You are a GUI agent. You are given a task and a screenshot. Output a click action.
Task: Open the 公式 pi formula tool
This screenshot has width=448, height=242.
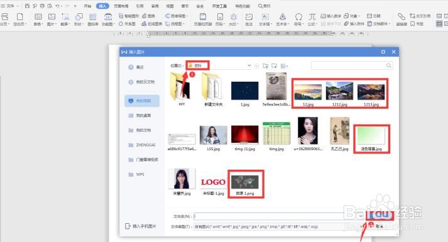coord(312,19)
